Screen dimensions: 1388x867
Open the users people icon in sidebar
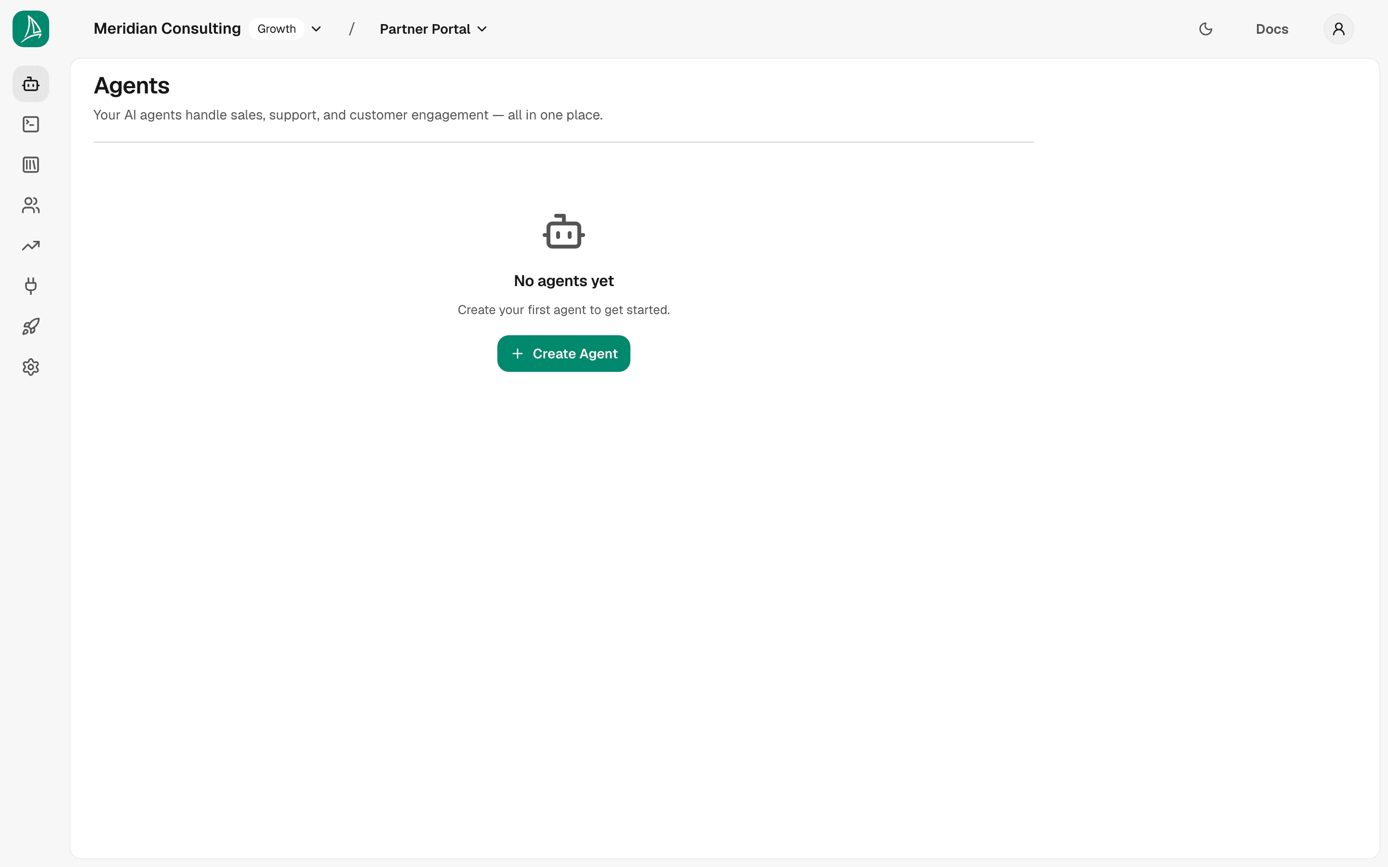pos(31,205)
